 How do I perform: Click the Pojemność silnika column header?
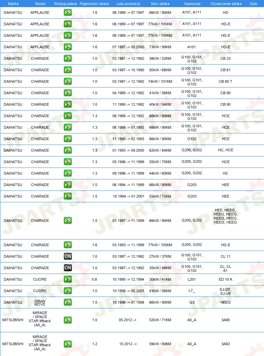coord(94,4)
